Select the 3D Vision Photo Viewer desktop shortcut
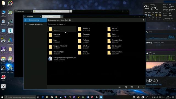Screen dimensions: 176x99 point(10,23)
